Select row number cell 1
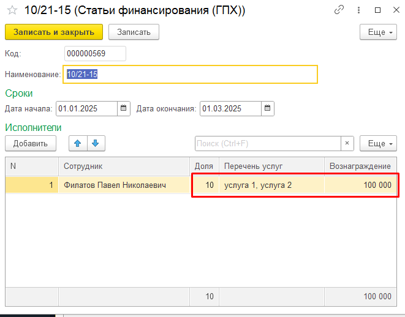The height and width of the screenshot is (317, 405). tap(32, 185)
